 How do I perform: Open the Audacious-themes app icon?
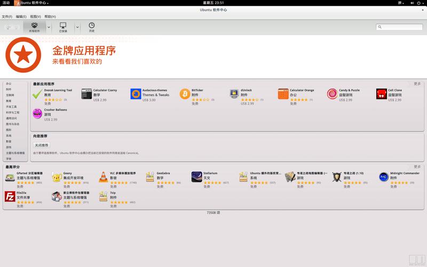[136, 94]
